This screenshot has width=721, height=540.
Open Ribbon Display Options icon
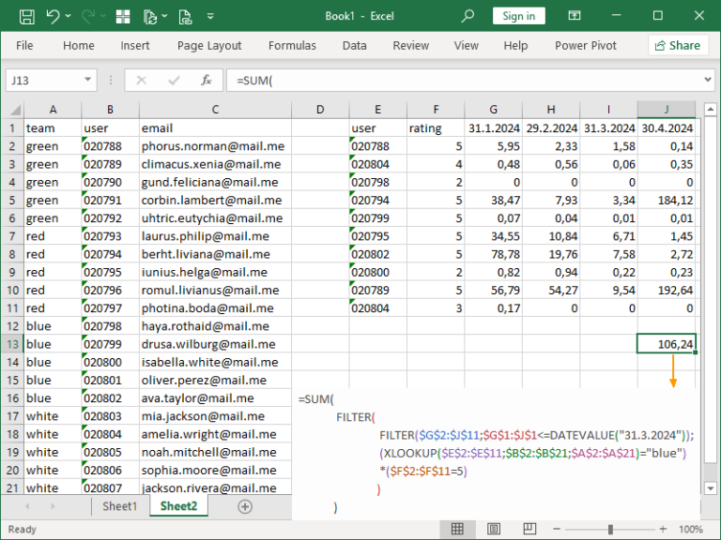(575, 16)
